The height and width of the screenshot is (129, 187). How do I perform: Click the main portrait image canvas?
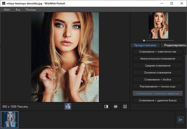65,57
